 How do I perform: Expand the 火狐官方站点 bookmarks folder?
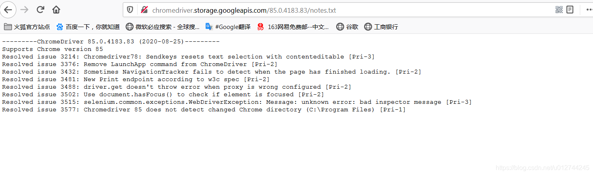pyautogui.click(x=27, y=27)
